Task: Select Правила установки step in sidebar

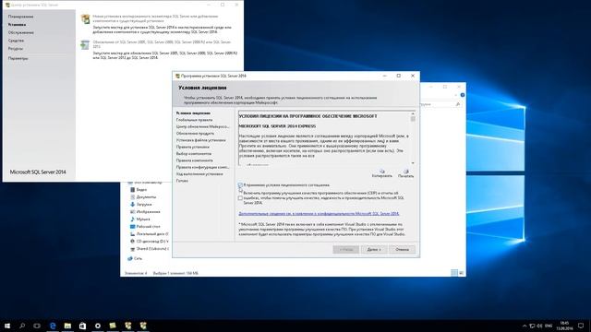Action: (x=193, y=147)
